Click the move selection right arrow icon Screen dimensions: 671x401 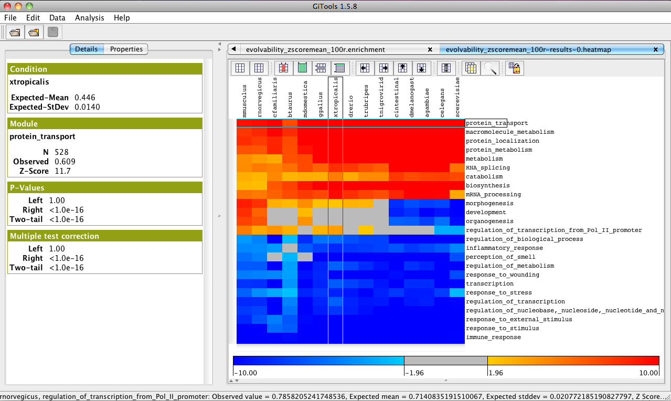pos(384,68)
